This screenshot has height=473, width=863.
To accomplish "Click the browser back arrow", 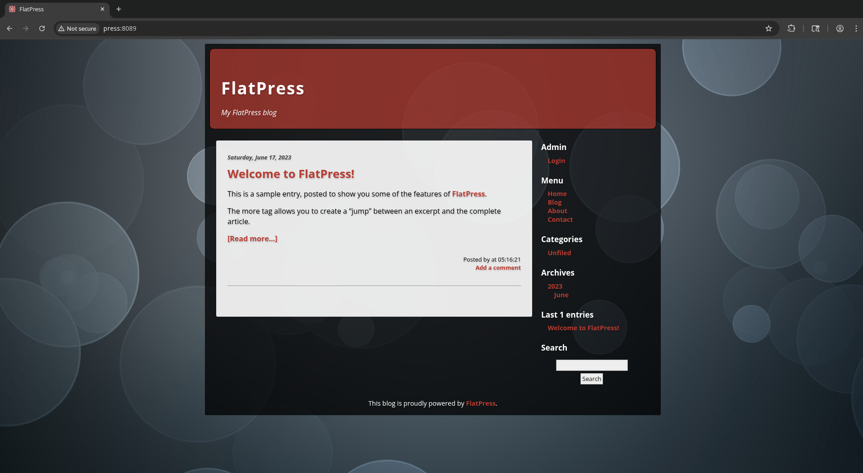I will coord(9,28).
